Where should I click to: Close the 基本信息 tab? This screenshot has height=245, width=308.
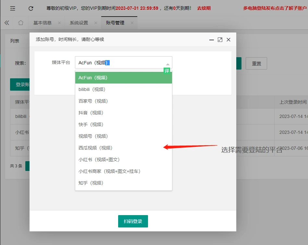[59, 23]
